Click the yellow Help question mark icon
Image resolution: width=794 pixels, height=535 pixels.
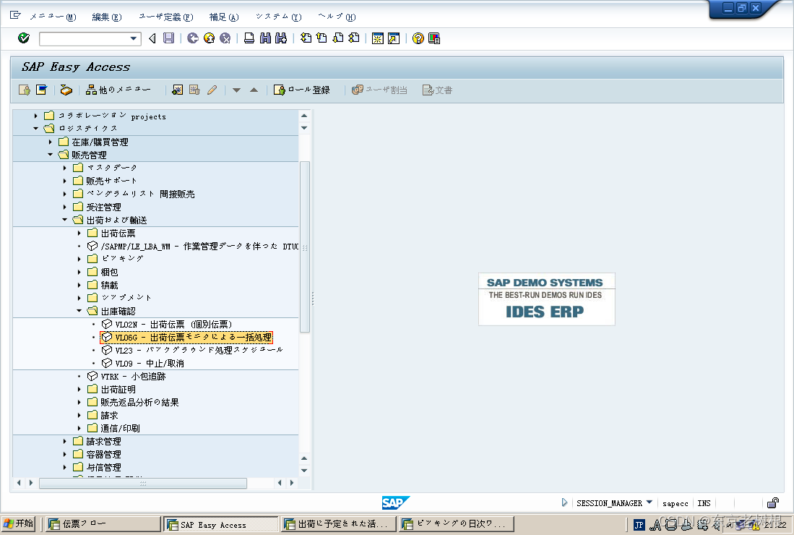click(x=418, y=38)
